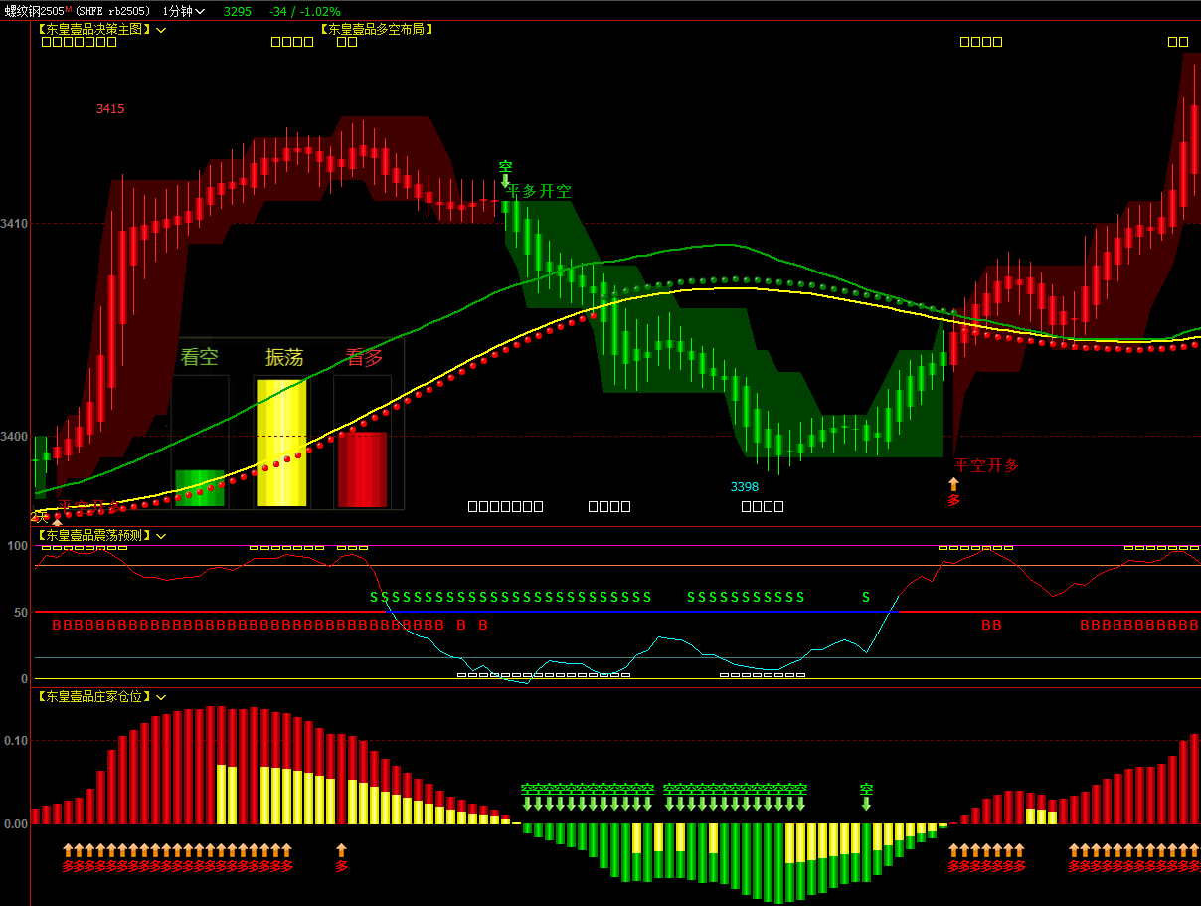
Task: Click the 0.10 axis label in the position panel
Action: [15, 741]
